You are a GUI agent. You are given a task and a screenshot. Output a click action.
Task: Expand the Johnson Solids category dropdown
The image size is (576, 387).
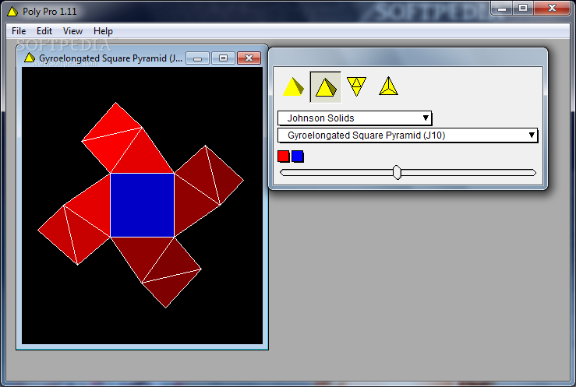click(355, 118)
